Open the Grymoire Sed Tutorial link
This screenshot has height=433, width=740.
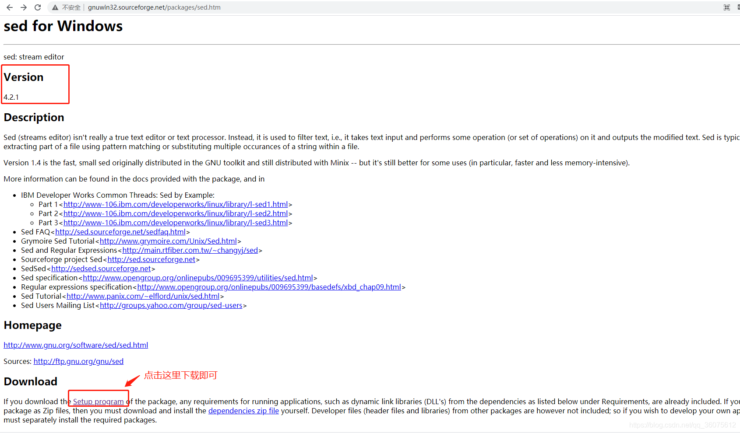[x=168, y=241]
